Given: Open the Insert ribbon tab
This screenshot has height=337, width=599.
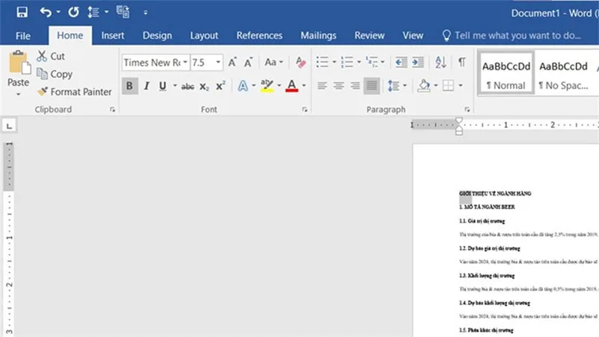Looking at the screenshot, I should [x=113, y=35].
